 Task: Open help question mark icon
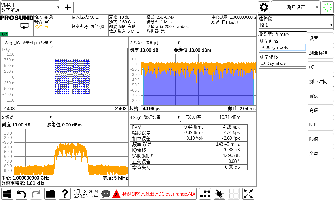point(65,194)
